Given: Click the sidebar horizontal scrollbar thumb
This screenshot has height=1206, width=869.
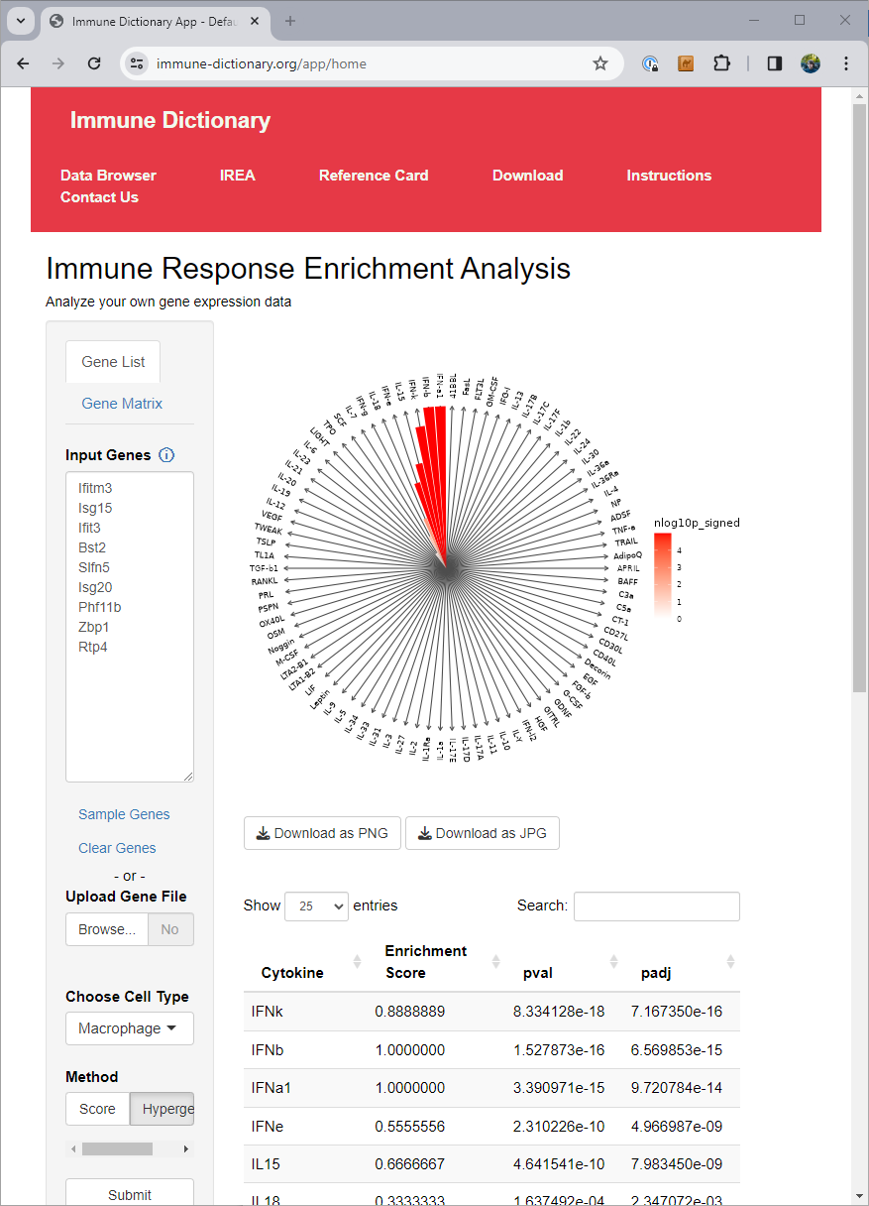Looking at the screenshot, I should 117,1148.
